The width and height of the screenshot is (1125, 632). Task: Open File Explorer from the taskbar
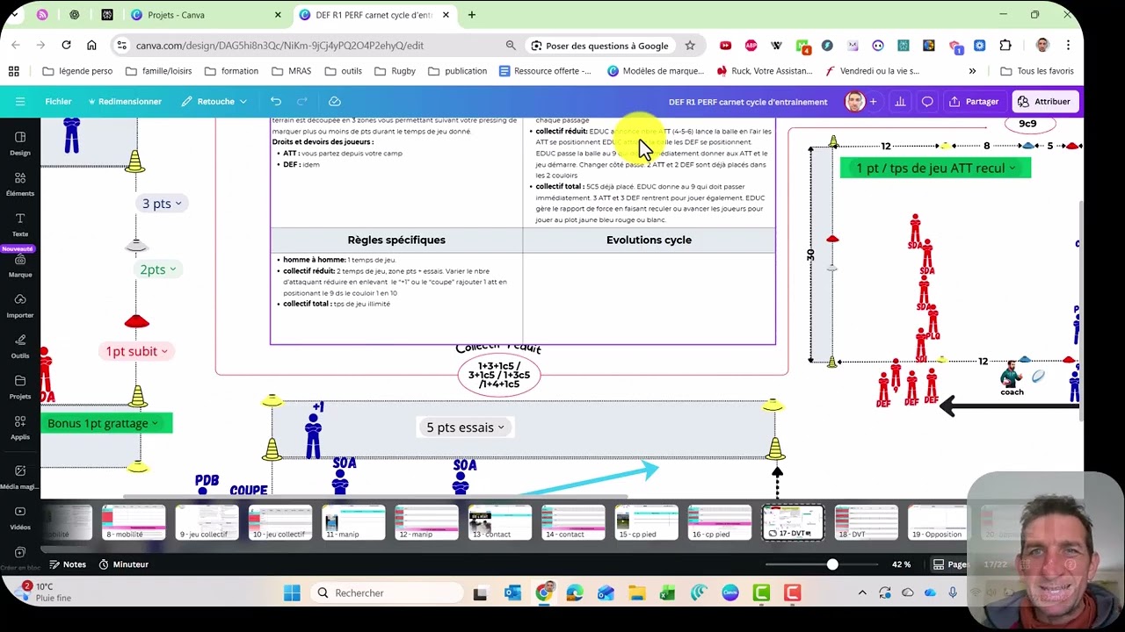click(x=636, y=593)
